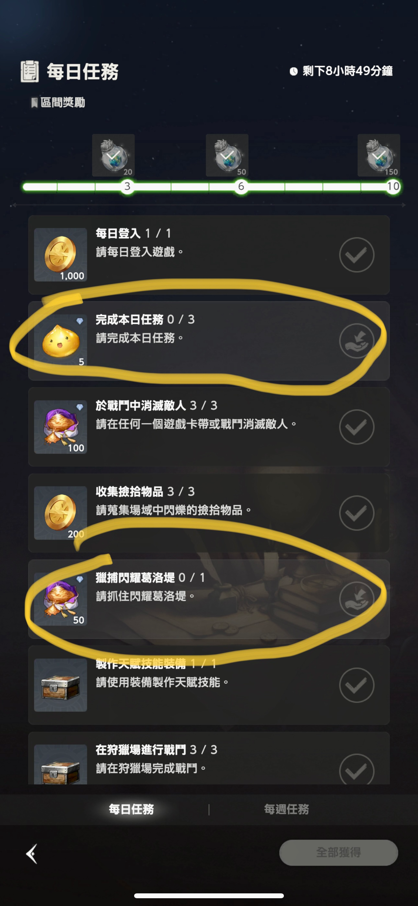Switch to the 每週任務 tab
Image resolution: width=418 pixels, height=906 pixels.
pos(286,809)
